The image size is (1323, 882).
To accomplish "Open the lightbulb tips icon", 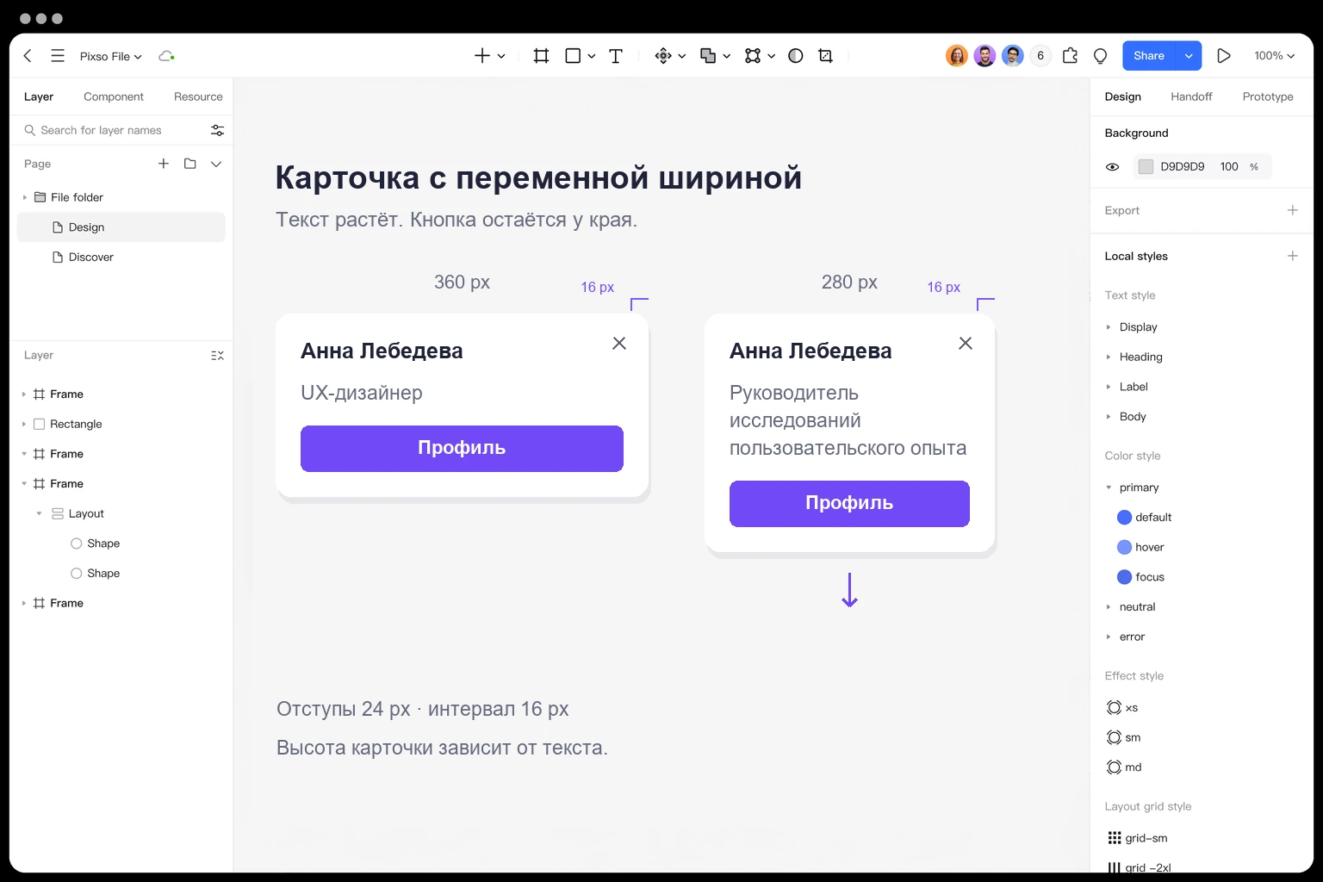I will click(1100, 56).
